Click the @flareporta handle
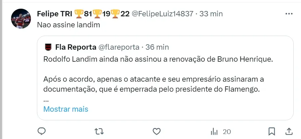Screen dimensions: 301x139 coord(119,47)
